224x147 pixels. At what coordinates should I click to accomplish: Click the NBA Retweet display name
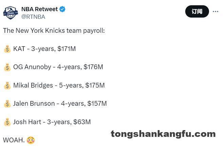click(40, 9)
